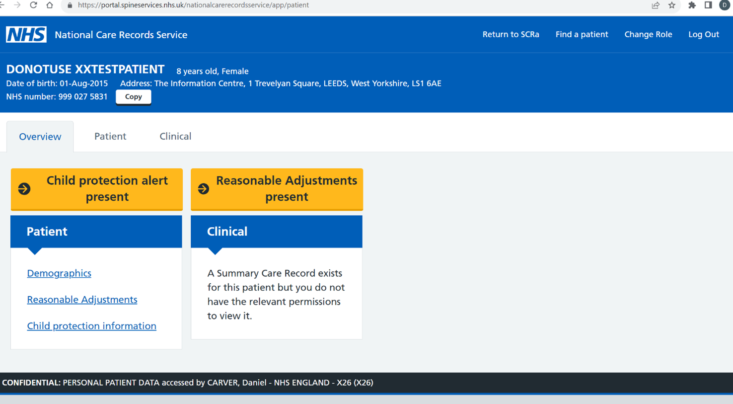
Task: Open Return to SCRa link
Action: [x=511, y=34]
